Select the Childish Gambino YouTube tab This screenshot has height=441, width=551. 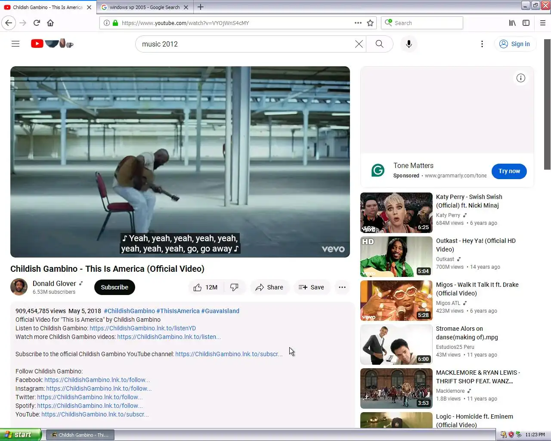[x=48, y=7]
